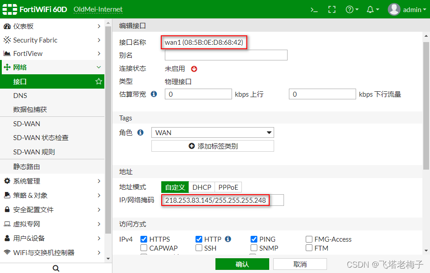Image resolution: width=430 pixels, height=273 pixels.
Task: Expand the 策略 & 对象 menu
Action: [x=99, y=195]
